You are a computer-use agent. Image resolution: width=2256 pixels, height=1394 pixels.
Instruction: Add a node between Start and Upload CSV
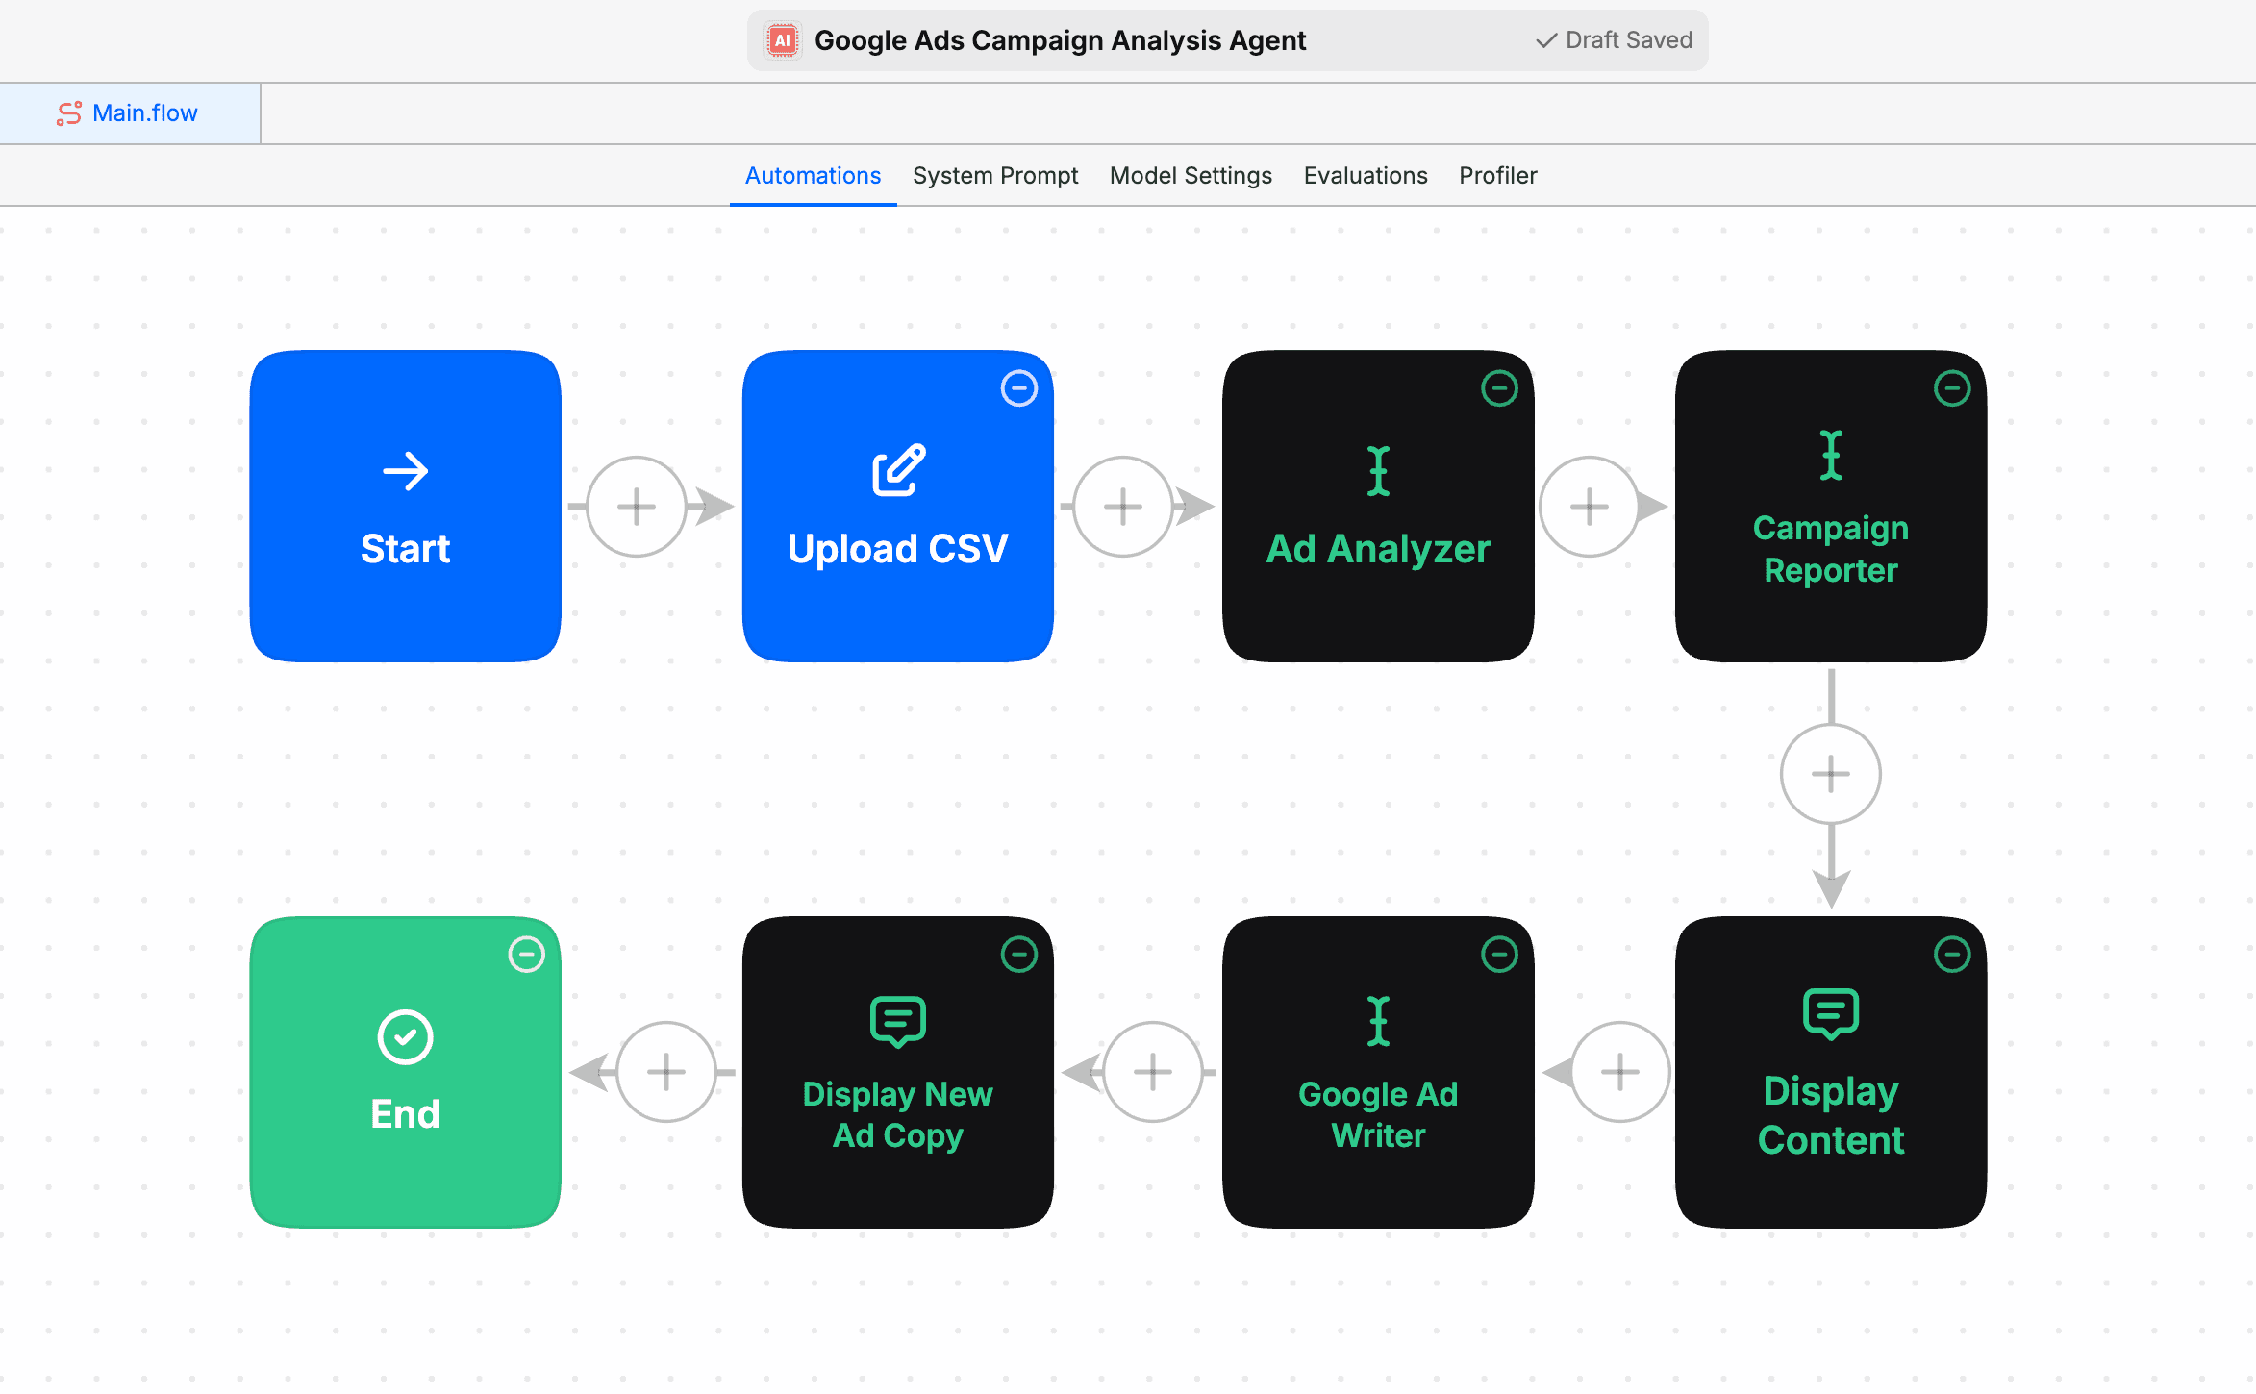(x=638, y=505)
